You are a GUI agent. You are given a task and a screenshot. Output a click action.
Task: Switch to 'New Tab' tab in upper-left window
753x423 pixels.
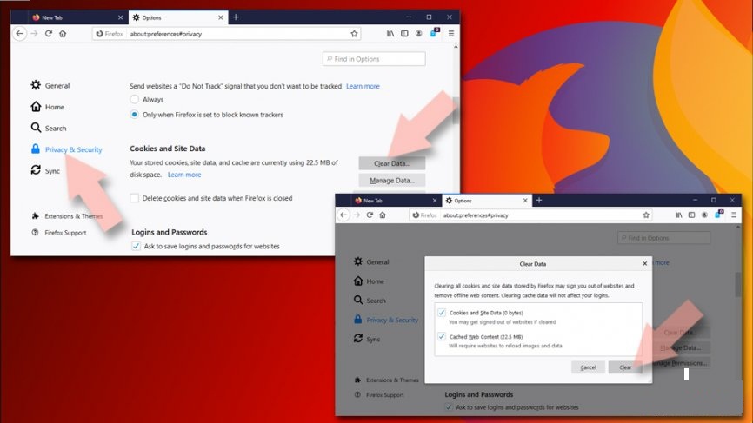point(70,17)
